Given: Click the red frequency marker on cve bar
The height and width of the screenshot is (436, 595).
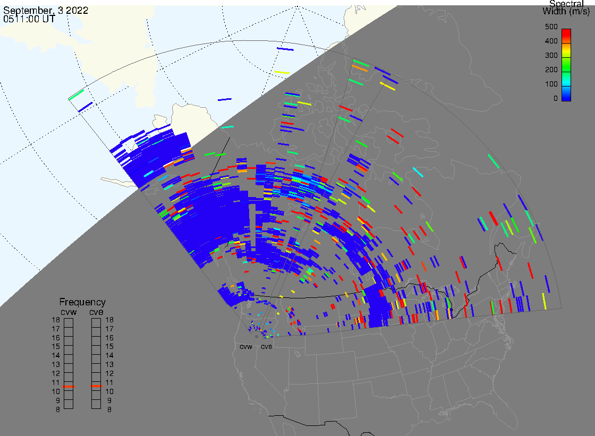Looking at the screenshot, I should tap(96, 386).
